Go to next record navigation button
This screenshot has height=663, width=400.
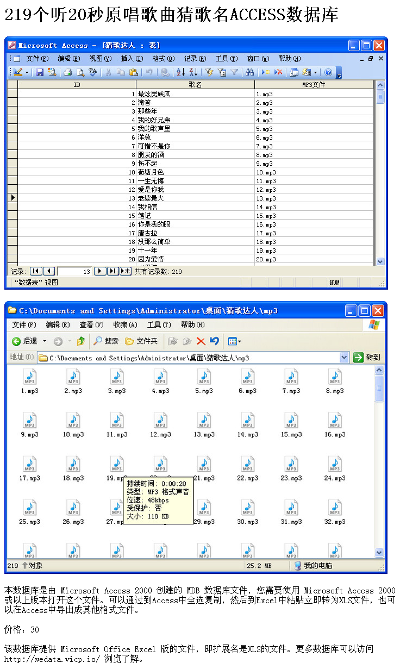tap(100, 271)
